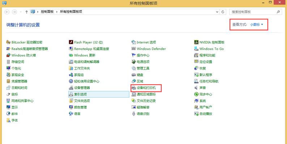Open the 疑难解答 link
Viewport: 287px width, 144px height.
[143, 107]
